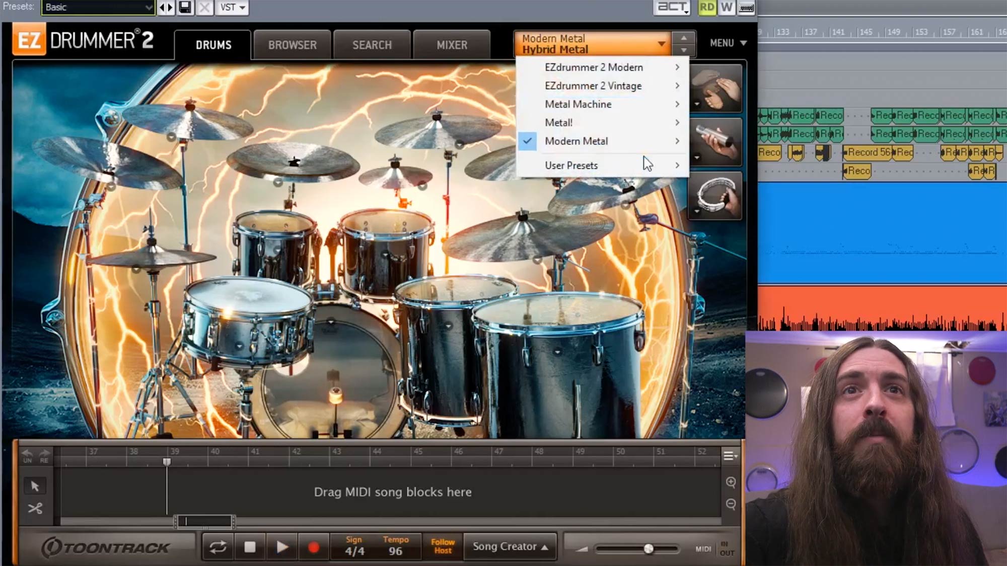The image size is (1007, 566).
Task: Open the VST options dropdown
Action: 232,7
